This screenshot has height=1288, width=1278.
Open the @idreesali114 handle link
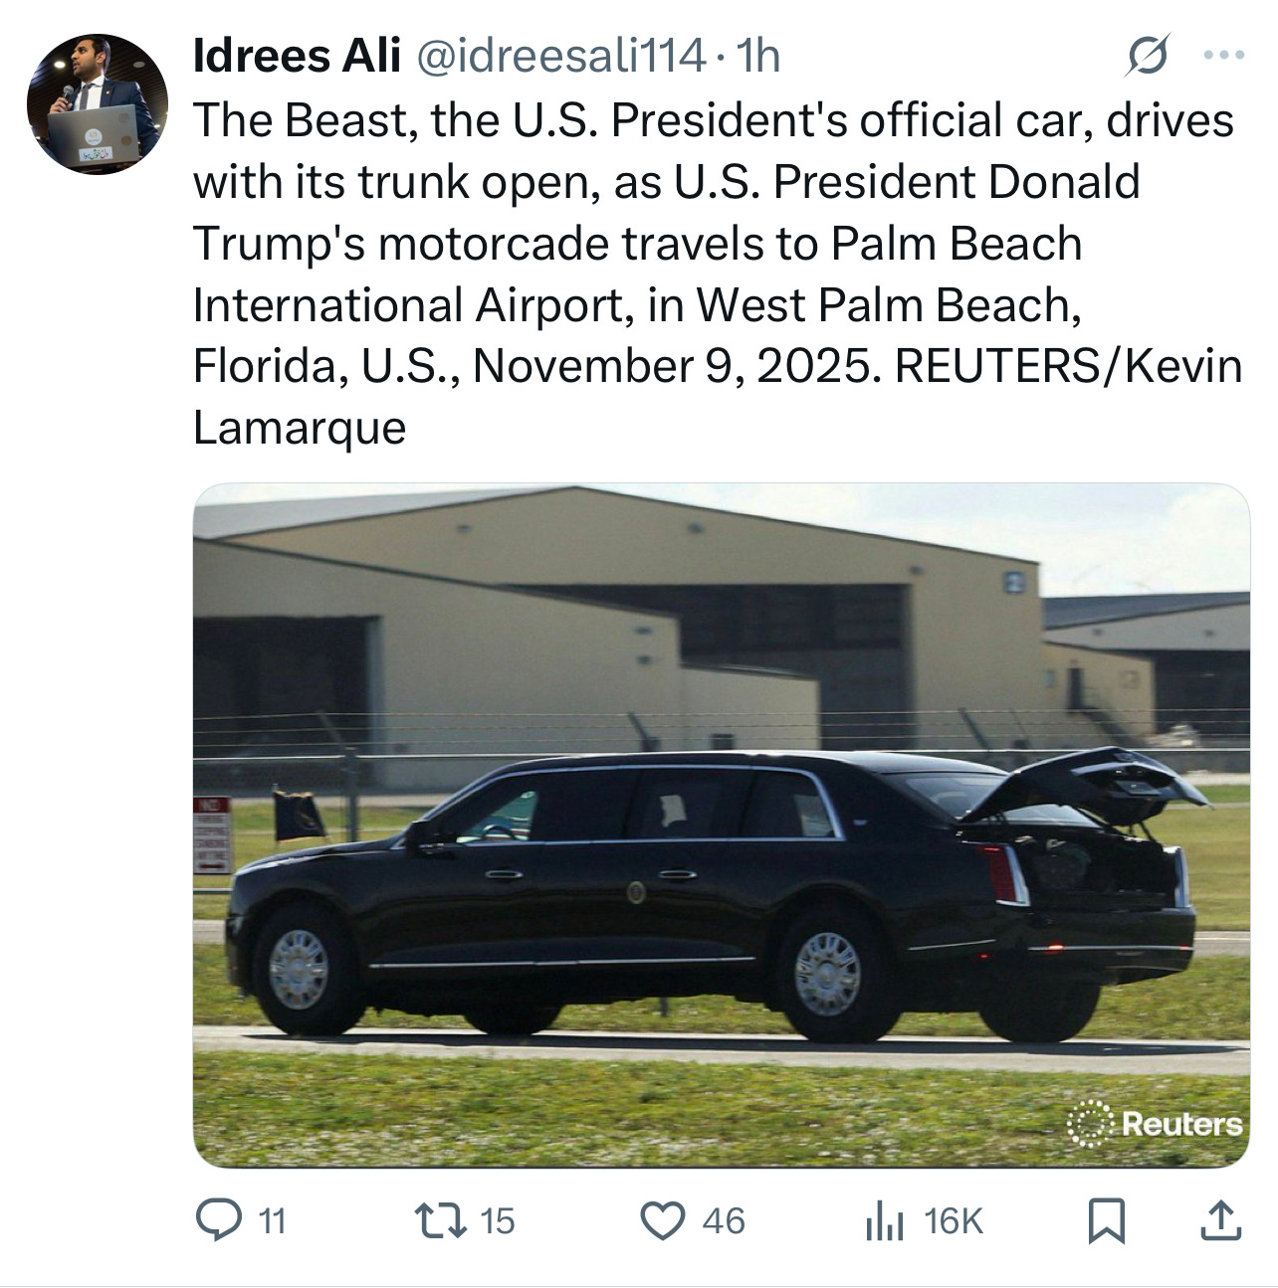pyautogui.click(x=557, y=58)
